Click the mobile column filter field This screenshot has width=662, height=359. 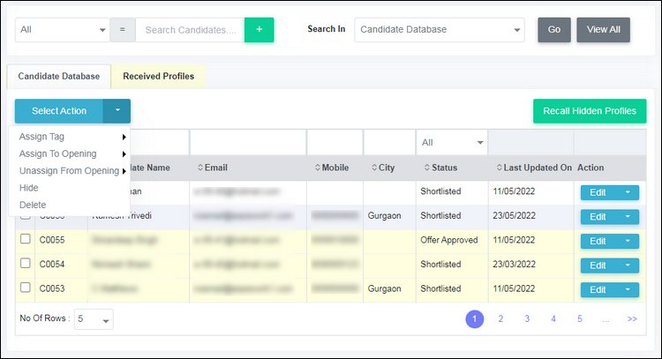(335, 143)
